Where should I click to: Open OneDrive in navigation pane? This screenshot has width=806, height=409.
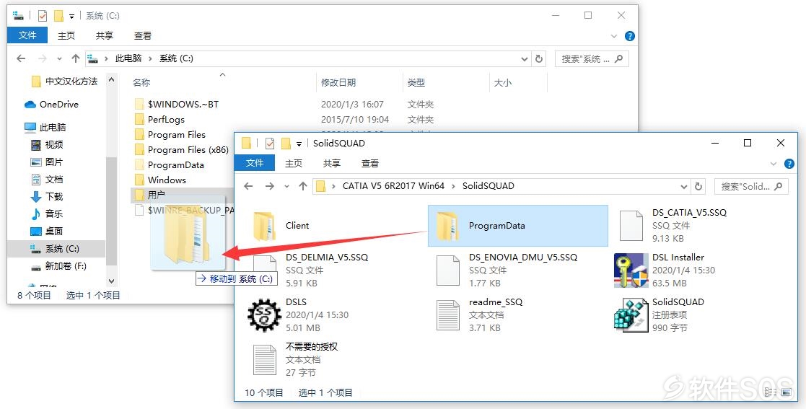pos(51,105)
